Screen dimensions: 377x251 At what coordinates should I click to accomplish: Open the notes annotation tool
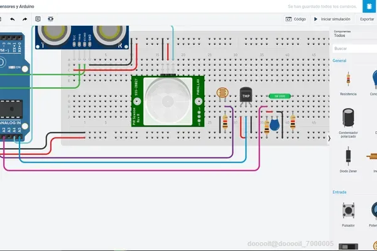click(38, 19)
